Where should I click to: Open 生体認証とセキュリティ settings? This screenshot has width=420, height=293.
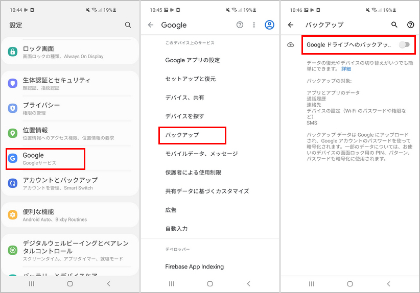pyautogui.click(x=70, y=84)
